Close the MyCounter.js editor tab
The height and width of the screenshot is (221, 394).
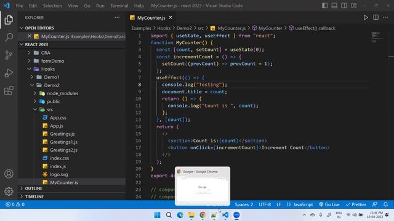click(171, 18)
